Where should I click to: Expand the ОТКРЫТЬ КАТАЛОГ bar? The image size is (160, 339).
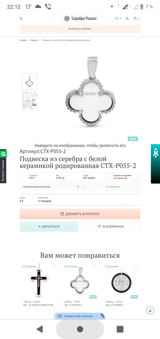[x=80, y=29]
